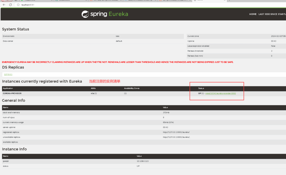Select the total-avail-memory row name
The image size is (286, 175).
[11, 113]
